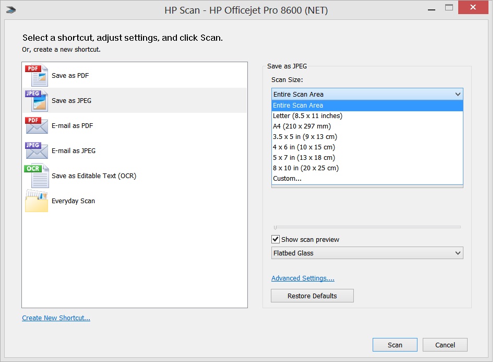Click the Save as PDF document icon

click(37, 75)
